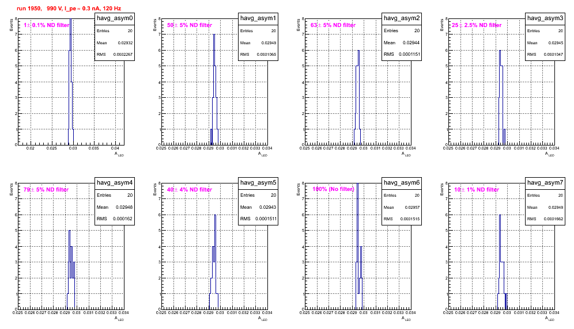The image size is (574, 329).
Task: Select the havg_asym0 stats box title
Action: click(x=115, y=18)
